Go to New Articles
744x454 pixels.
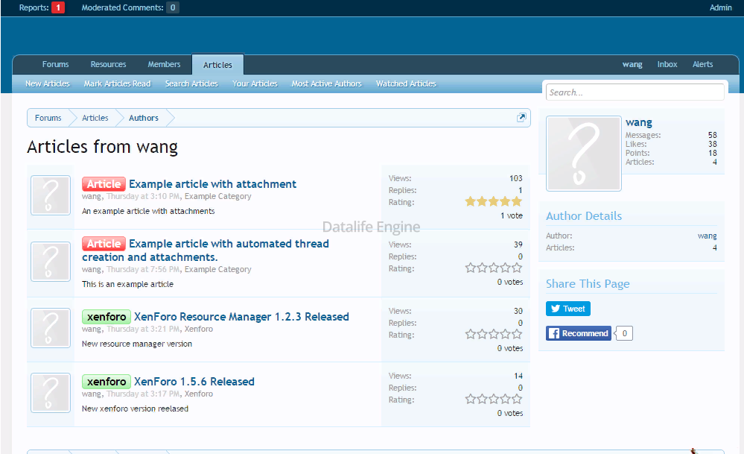click(x=48, y=83)
